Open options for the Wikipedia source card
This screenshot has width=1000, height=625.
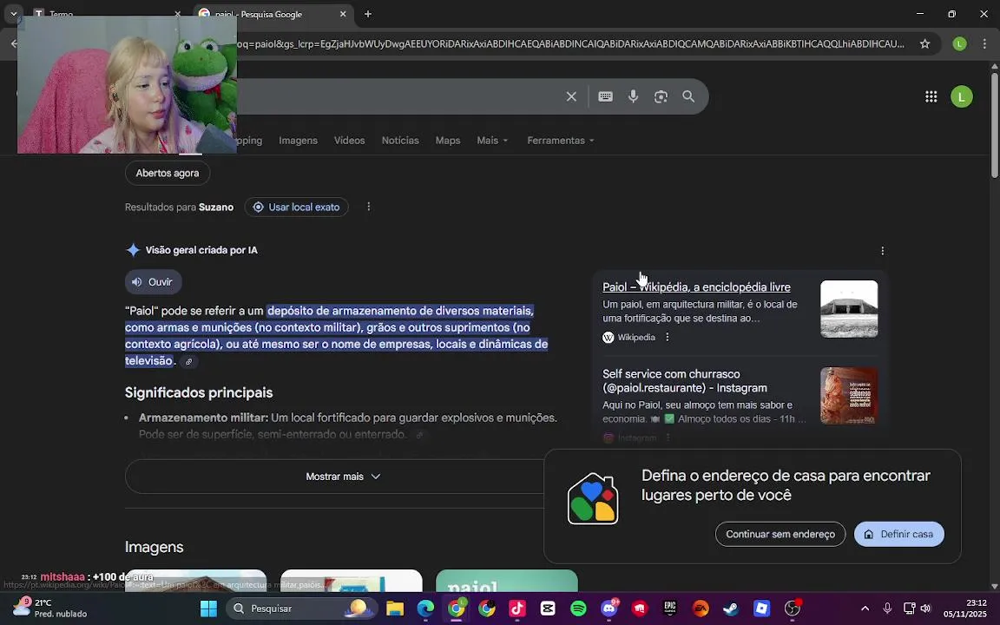tap(667, 337)
